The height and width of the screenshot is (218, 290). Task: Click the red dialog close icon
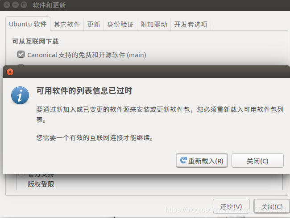click(x=10, y=72)
